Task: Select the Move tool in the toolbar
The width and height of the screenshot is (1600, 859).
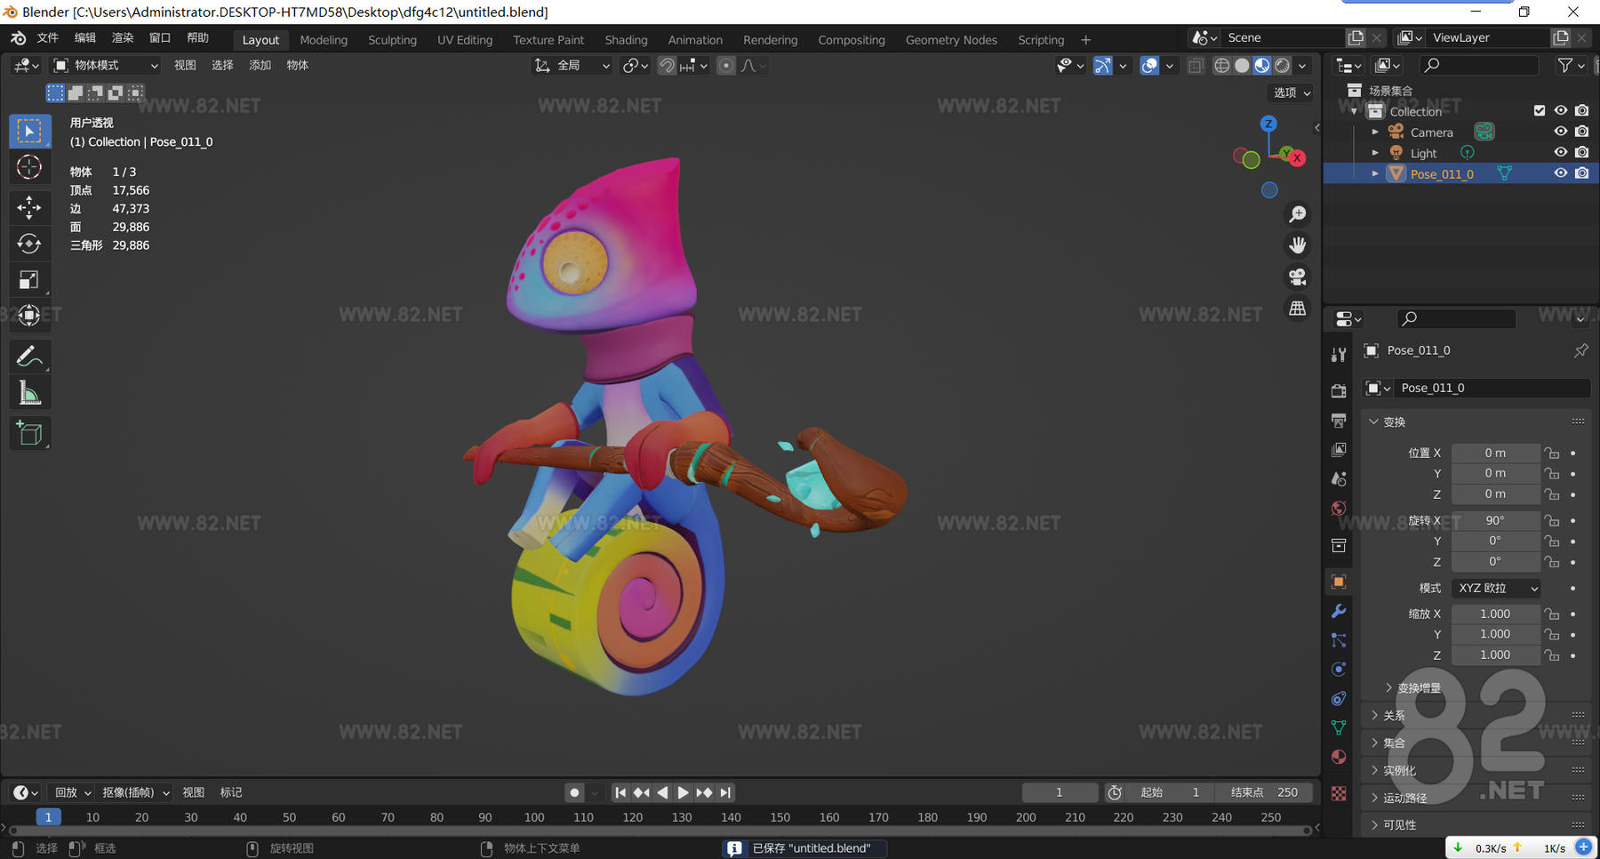Action: (30, 207)
